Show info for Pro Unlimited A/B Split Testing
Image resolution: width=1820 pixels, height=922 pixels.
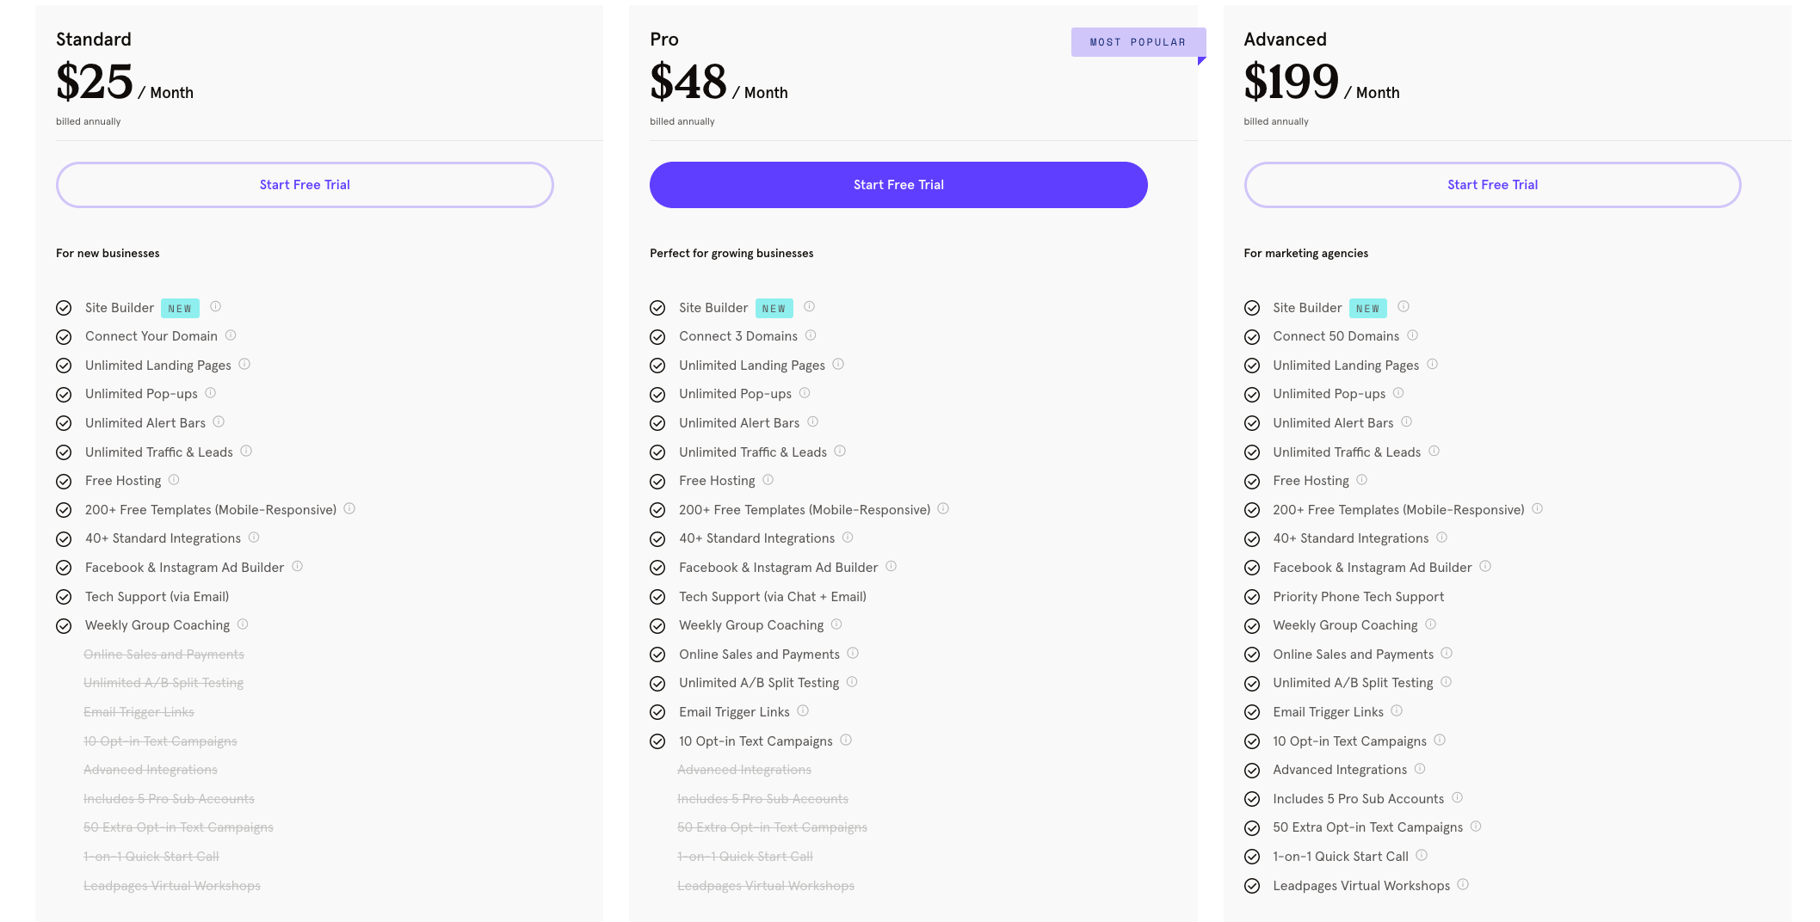[852, 682]
